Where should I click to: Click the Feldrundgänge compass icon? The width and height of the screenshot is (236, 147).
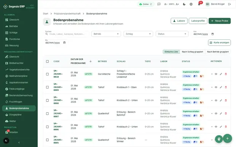pyautogui.click(x=6, y=89)
